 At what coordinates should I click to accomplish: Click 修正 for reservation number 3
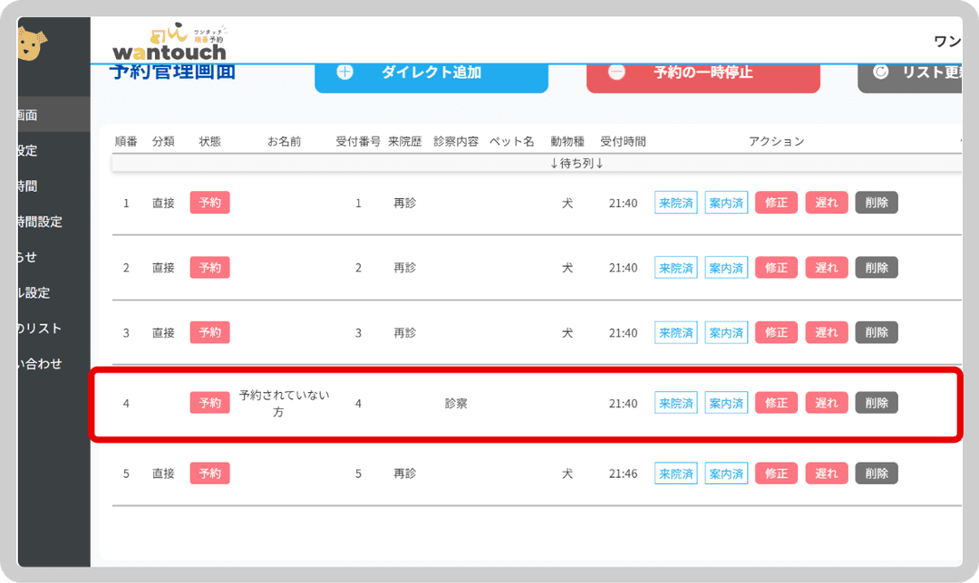pyautogui.click(x=776, y=332)
